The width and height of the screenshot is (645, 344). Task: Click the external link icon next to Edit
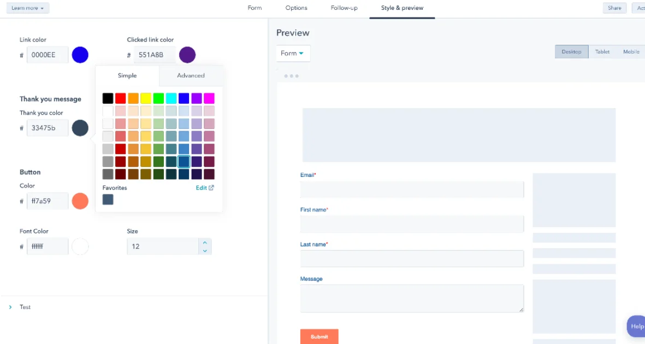click(211, 187)
